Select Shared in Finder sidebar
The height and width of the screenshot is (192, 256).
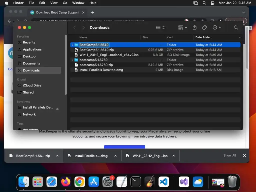(38, 92)
